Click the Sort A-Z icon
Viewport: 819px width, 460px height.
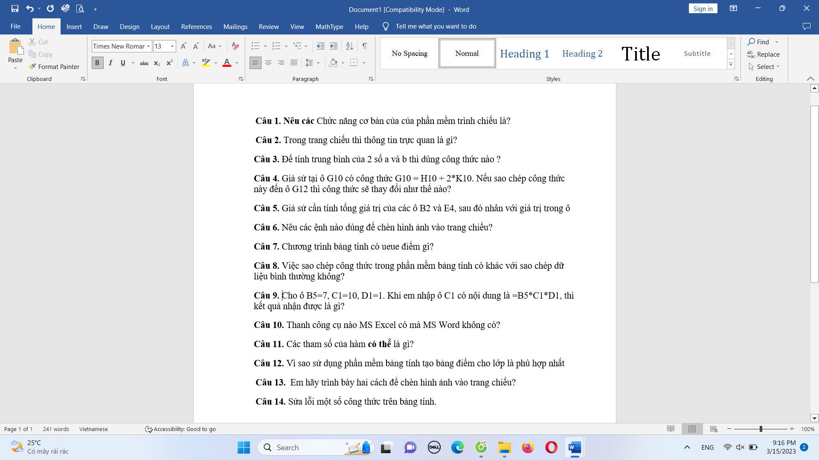(349, 46)
